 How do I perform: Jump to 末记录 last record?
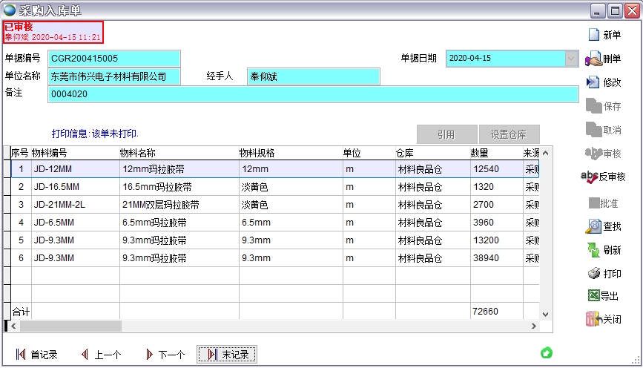(227, 355)
